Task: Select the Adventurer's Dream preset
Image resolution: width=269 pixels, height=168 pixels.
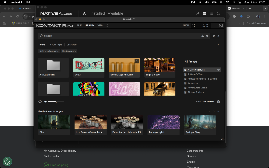Action: (197, 88)
